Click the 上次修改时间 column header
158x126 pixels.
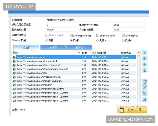coord(105,53)
